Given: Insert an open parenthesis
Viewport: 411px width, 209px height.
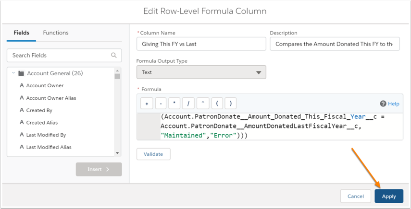Looking at the screenshot, I should [x=217, y=104].
